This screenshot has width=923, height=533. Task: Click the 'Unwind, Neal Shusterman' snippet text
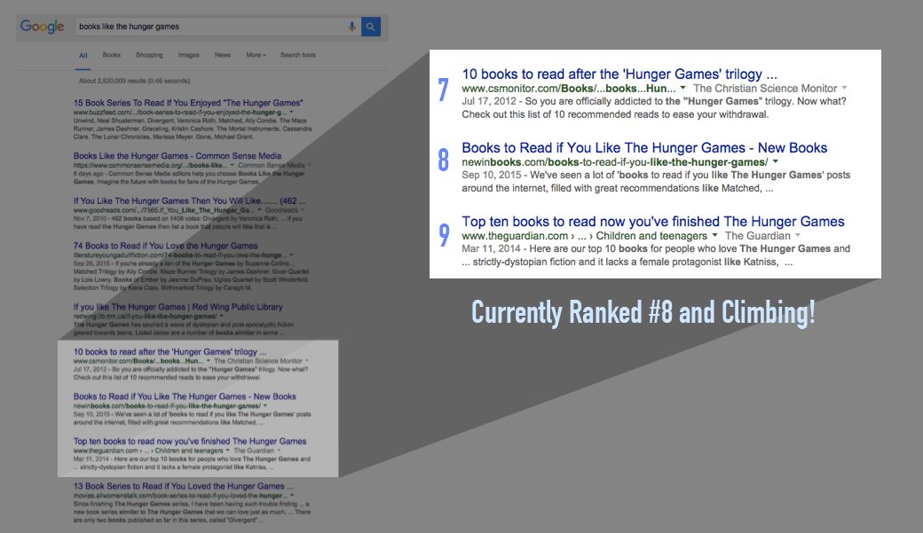pyautogui.click(x=193, y=129)
